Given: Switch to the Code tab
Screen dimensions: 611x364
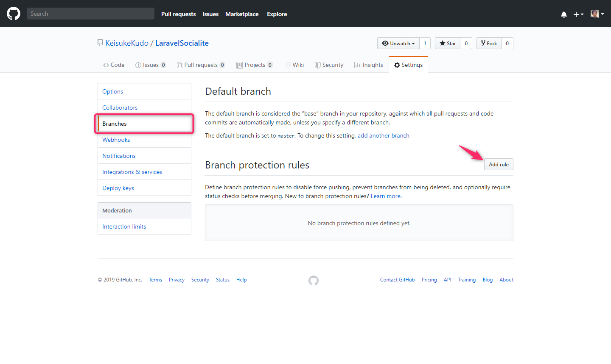Looking at the screenshot, I should pos(114,65).
